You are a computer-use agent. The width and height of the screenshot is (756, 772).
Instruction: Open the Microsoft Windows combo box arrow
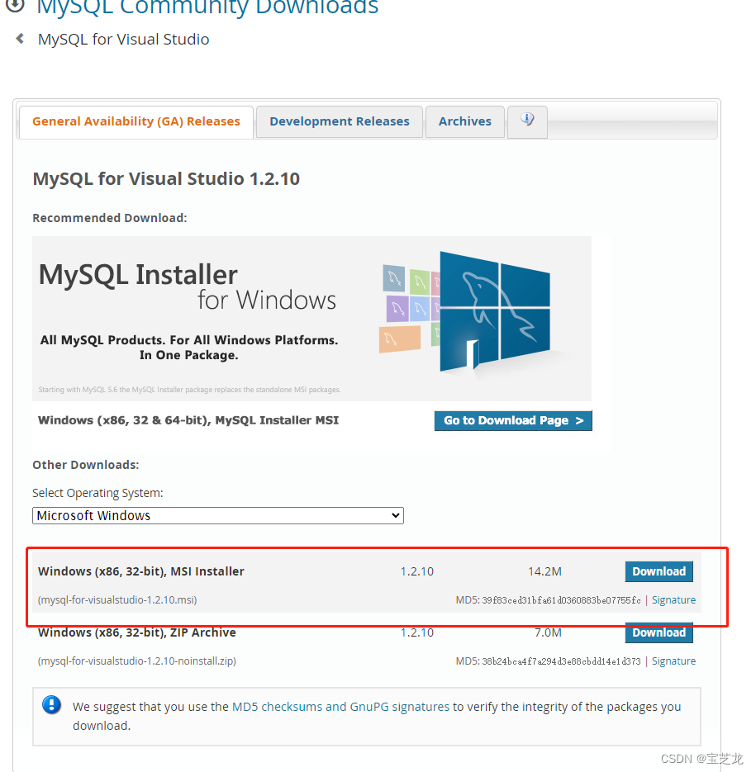(x=395, y=515)
